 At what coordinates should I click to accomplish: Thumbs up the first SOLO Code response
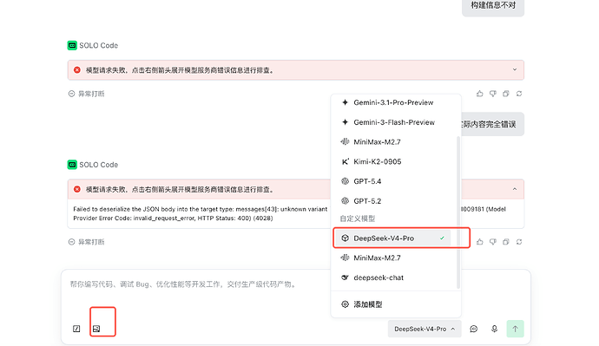click(x=480, y=94)
